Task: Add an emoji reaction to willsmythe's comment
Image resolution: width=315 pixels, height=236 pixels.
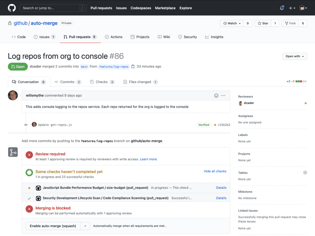Action: (x=216, y=95)
